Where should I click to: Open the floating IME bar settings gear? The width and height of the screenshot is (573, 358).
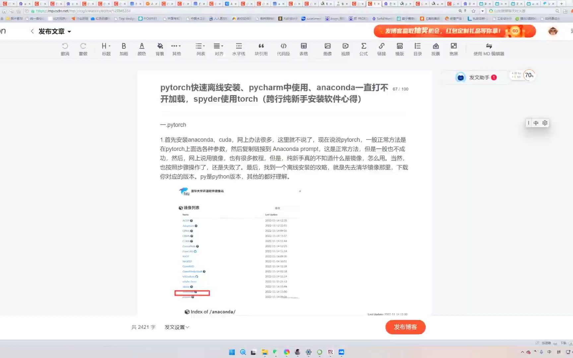545,123
